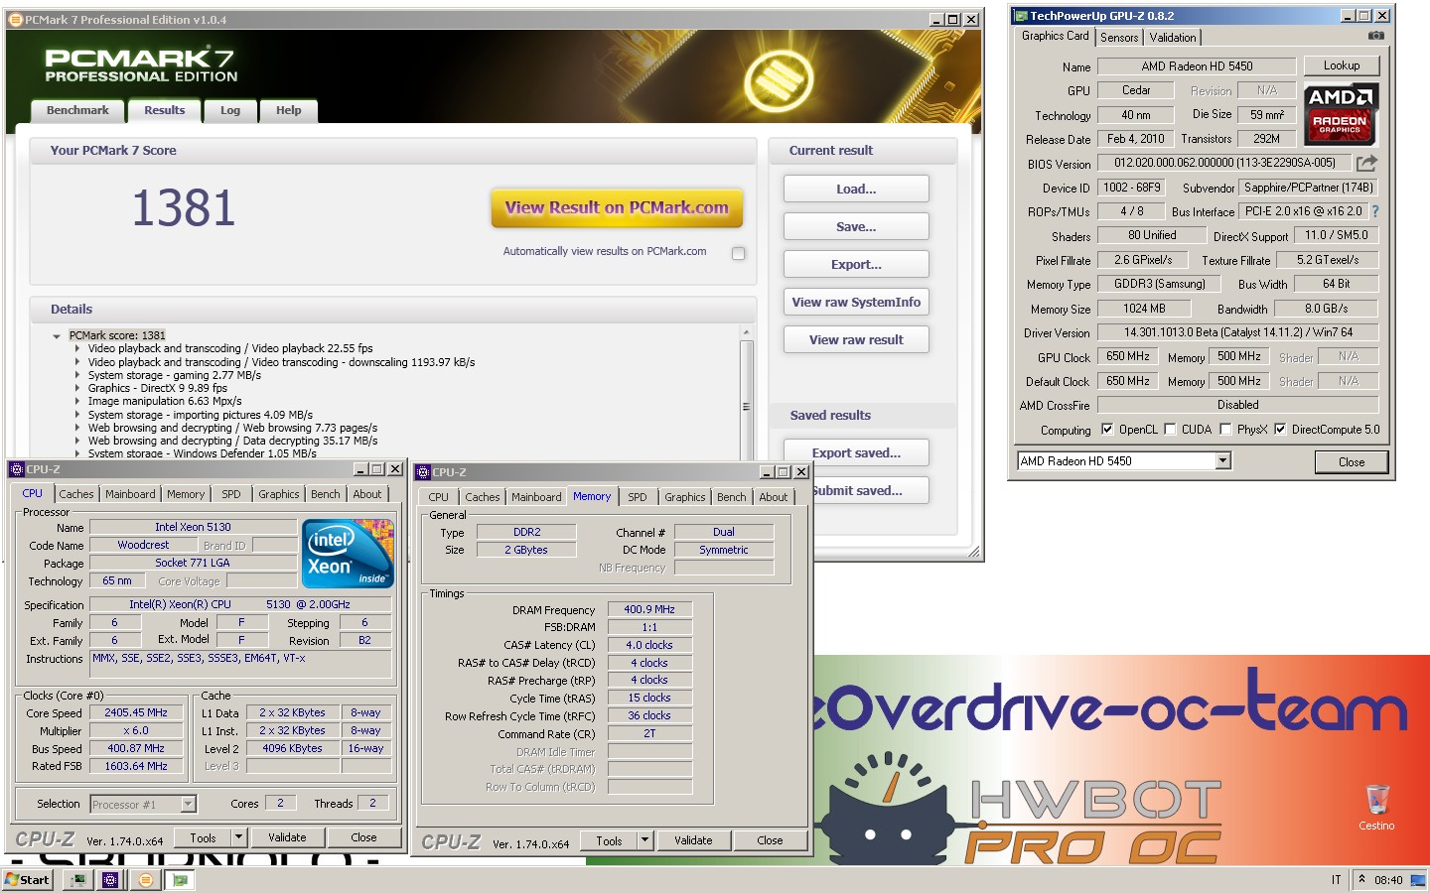Expand the System storage gaming 2.77 MB/s row
This screenshot has height=893, width=1430.
click(x=77, y=375)
